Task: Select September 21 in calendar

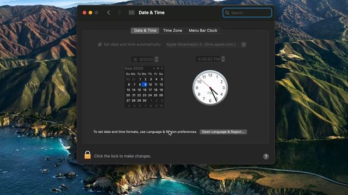Action: (x=134, y=95)
